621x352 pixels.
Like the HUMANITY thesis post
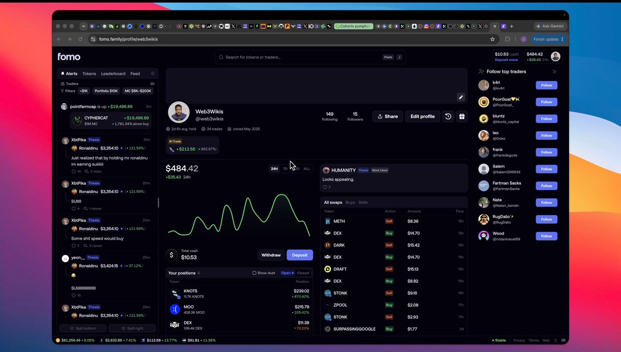click(325, 187)
